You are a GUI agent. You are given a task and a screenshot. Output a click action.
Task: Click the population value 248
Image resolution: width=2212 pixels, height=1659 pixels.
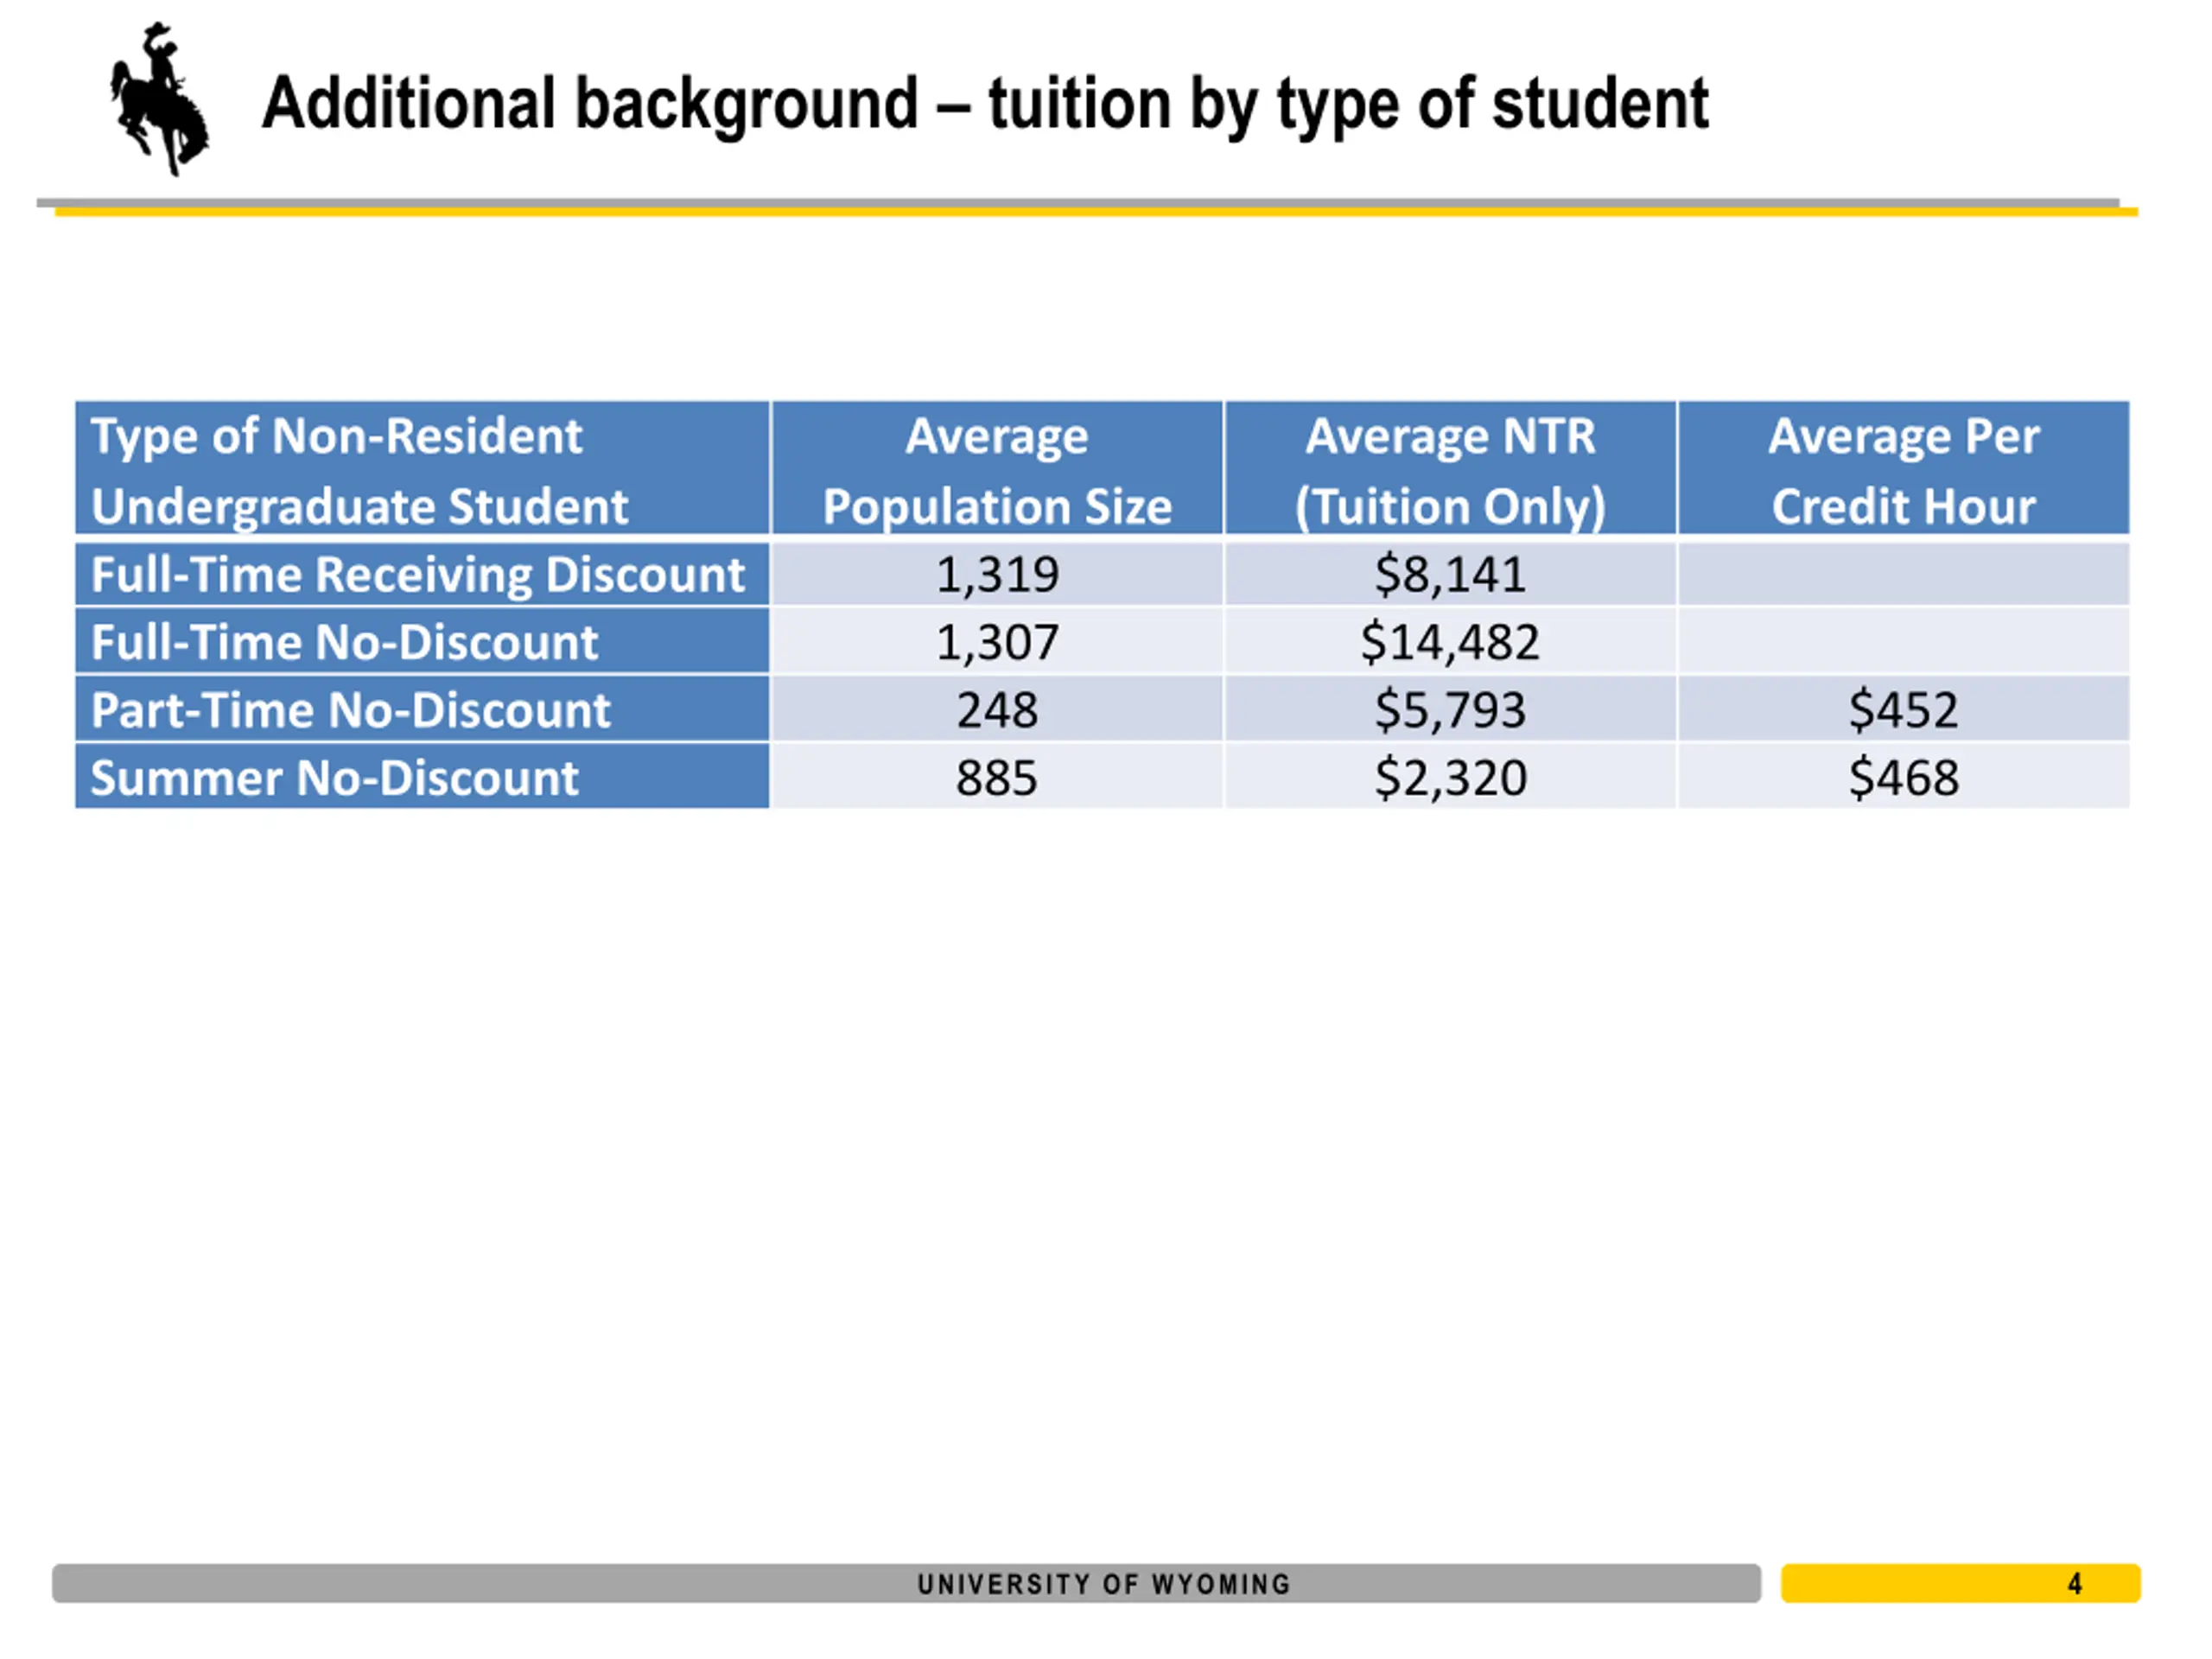(997, 710)
